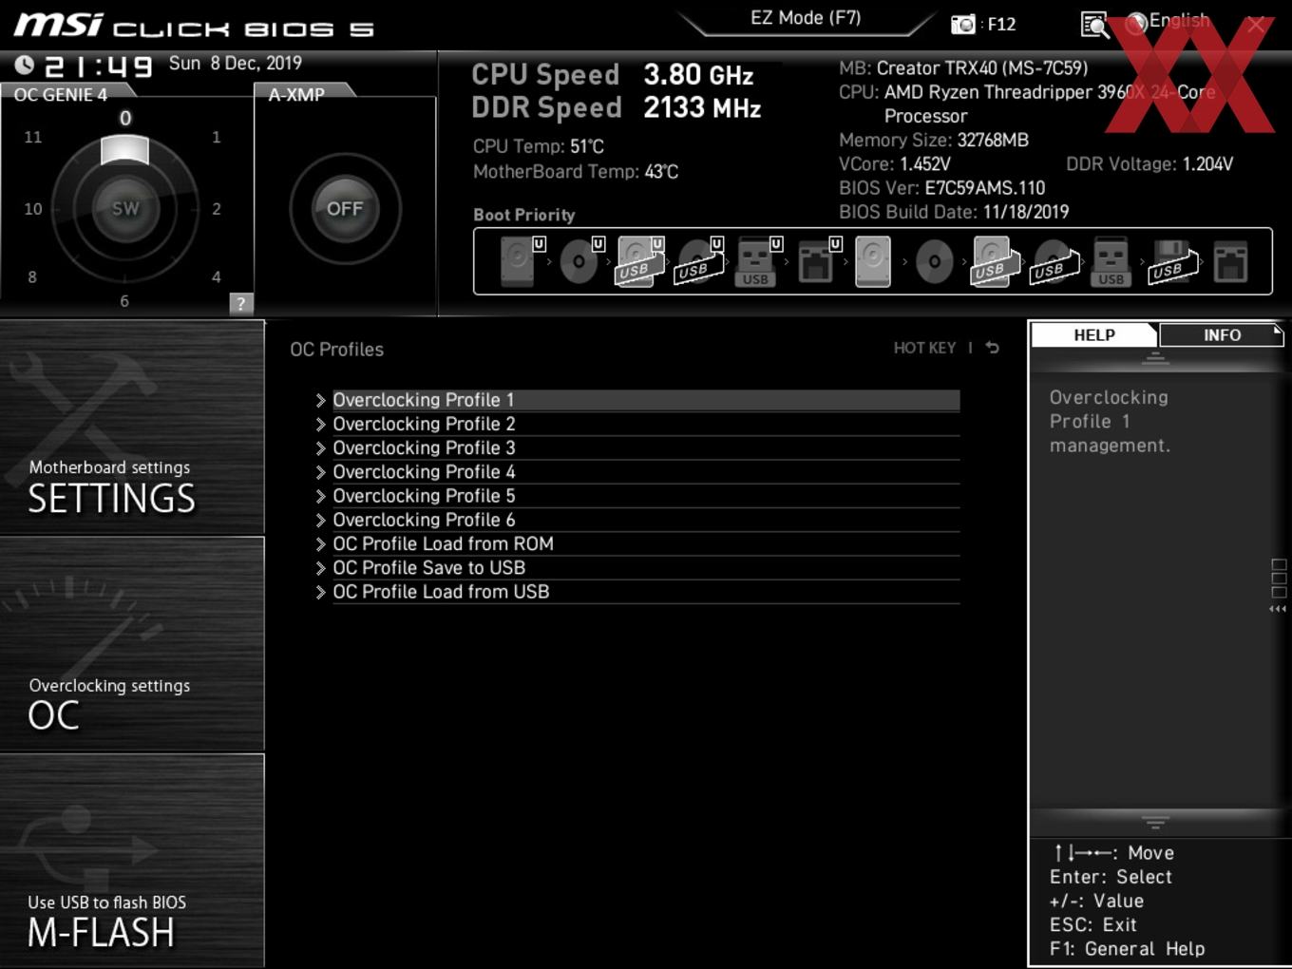This screenshot has height=969, width=1292.
Task: Click the VCore 1.452V reading
Action: coord(925,163)
